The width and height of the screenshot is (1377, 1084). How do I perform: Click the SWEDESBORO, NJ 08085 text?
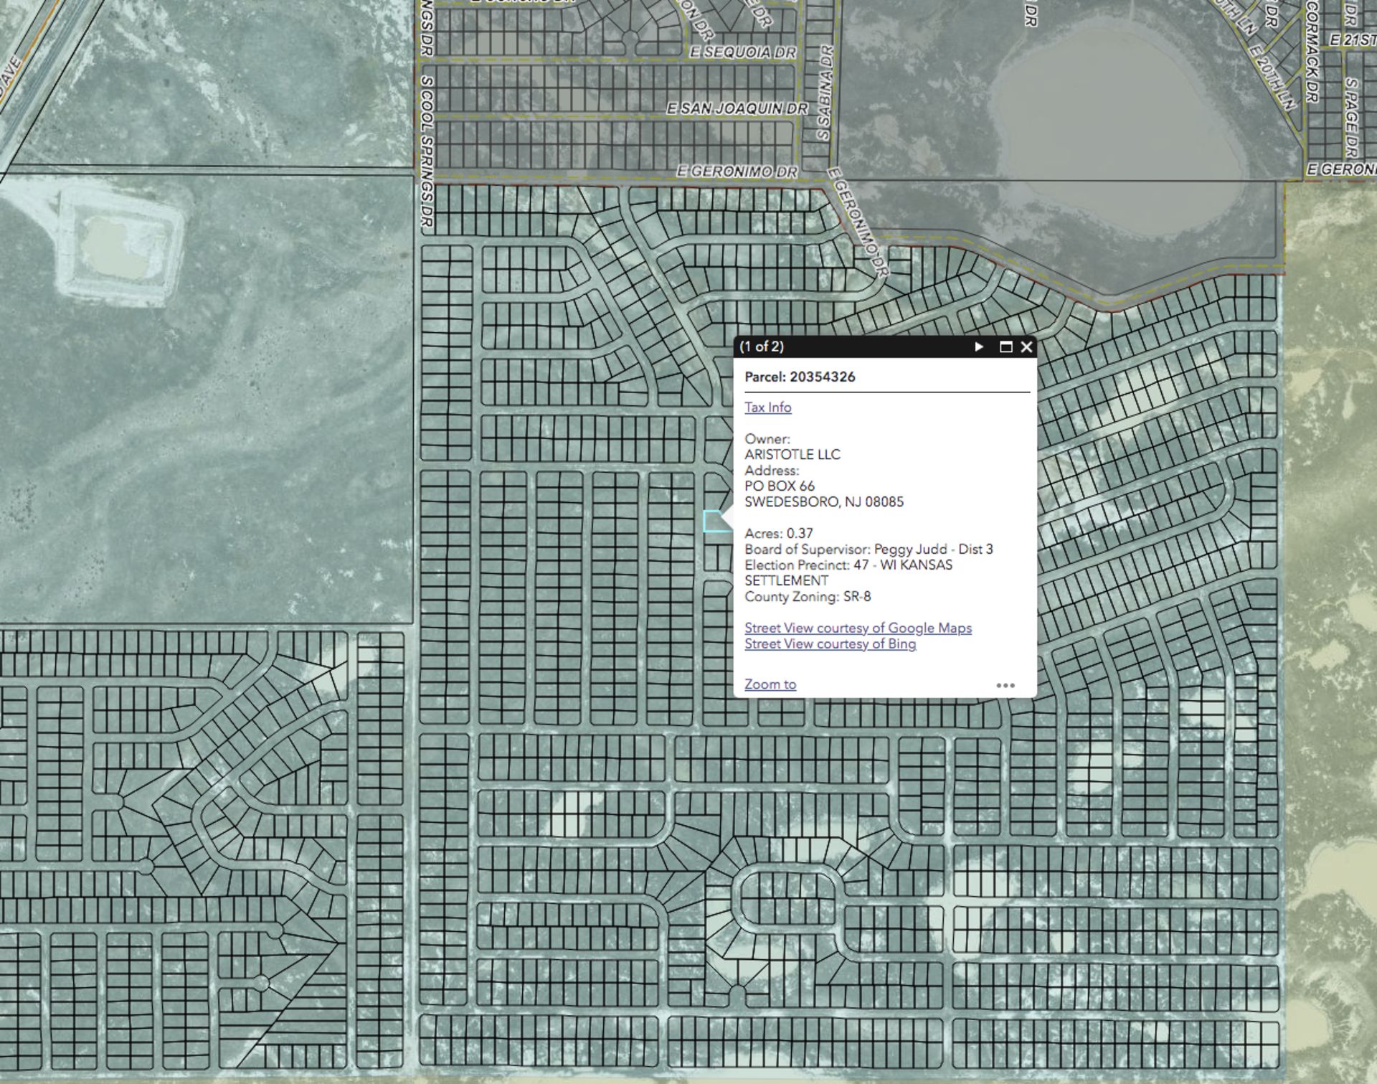click(x=823, y=501)
